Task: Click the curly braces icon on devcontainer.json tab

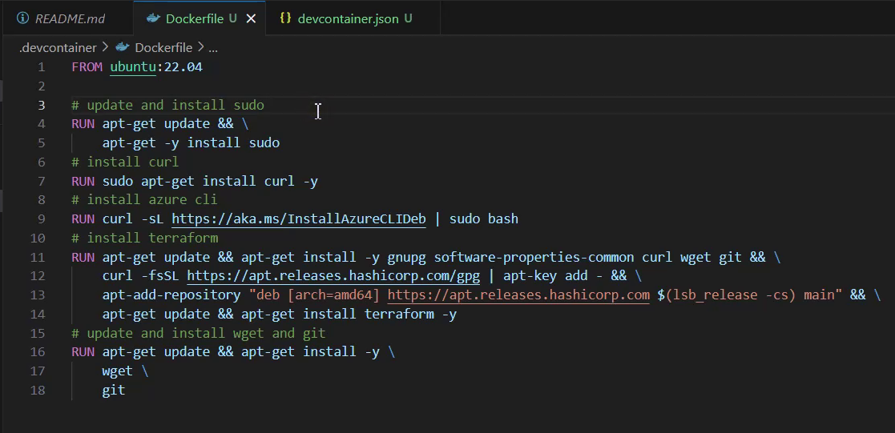Action: tap(285, 18)
